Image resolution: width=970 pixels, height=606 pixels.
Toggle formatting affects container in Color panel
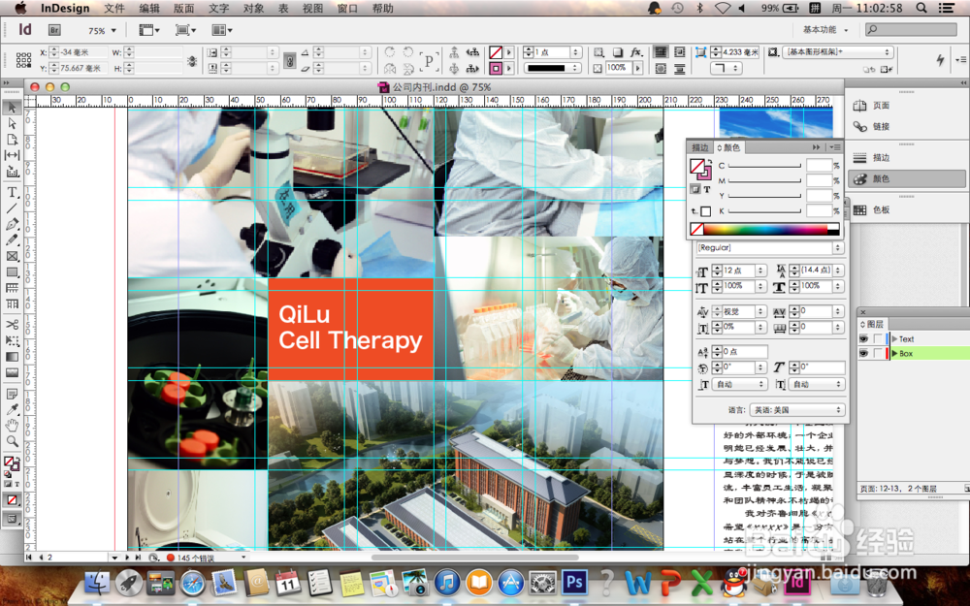695,189
